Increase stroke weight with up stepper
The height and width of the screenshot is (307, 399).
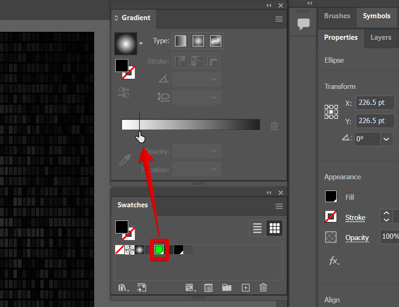[x=386, y=213]
